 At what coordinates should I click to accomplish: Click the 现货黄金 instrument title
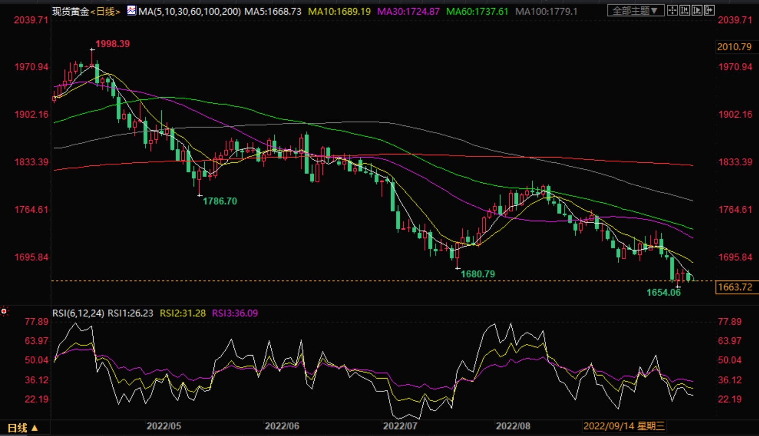(x=71, y=11)
